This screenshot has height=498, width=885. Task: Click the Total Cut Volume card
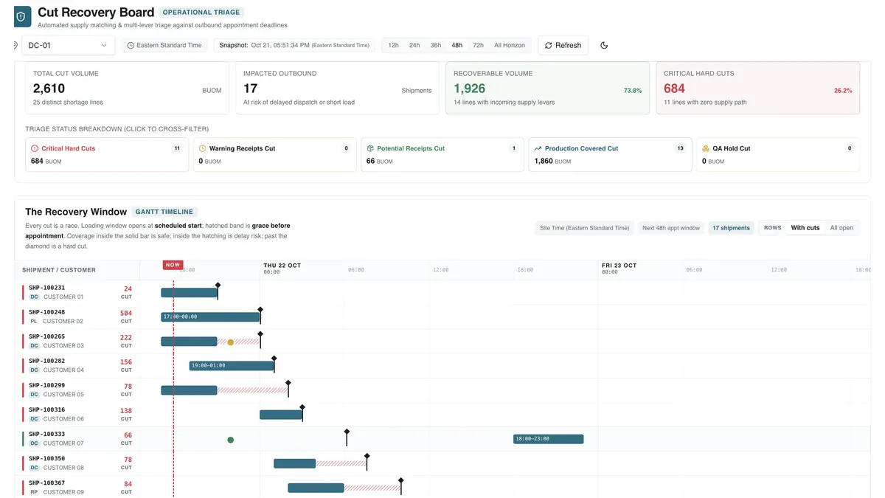[x=127, y=88]
